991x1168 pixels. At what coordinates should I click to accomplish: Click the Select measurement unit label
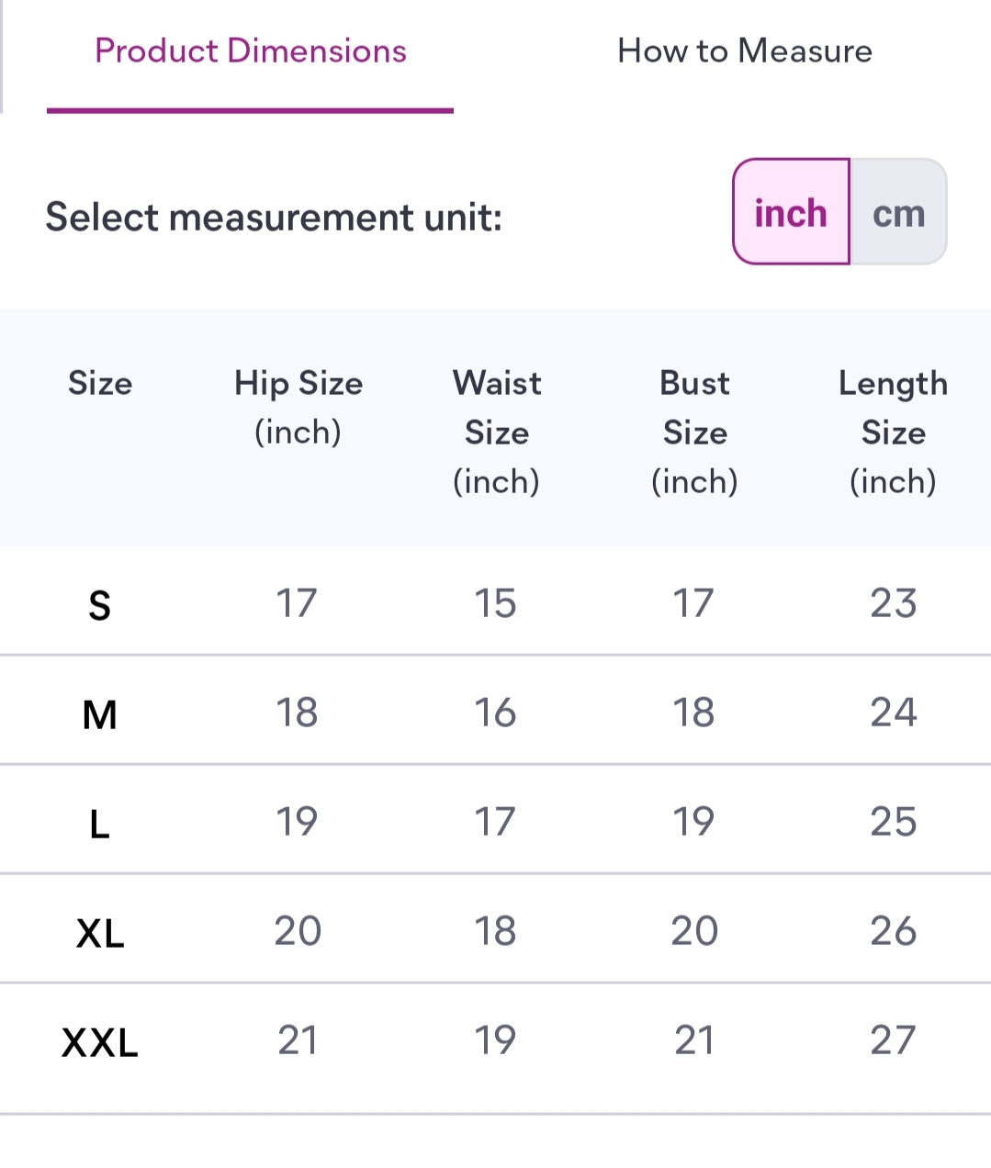coord(274,218)
